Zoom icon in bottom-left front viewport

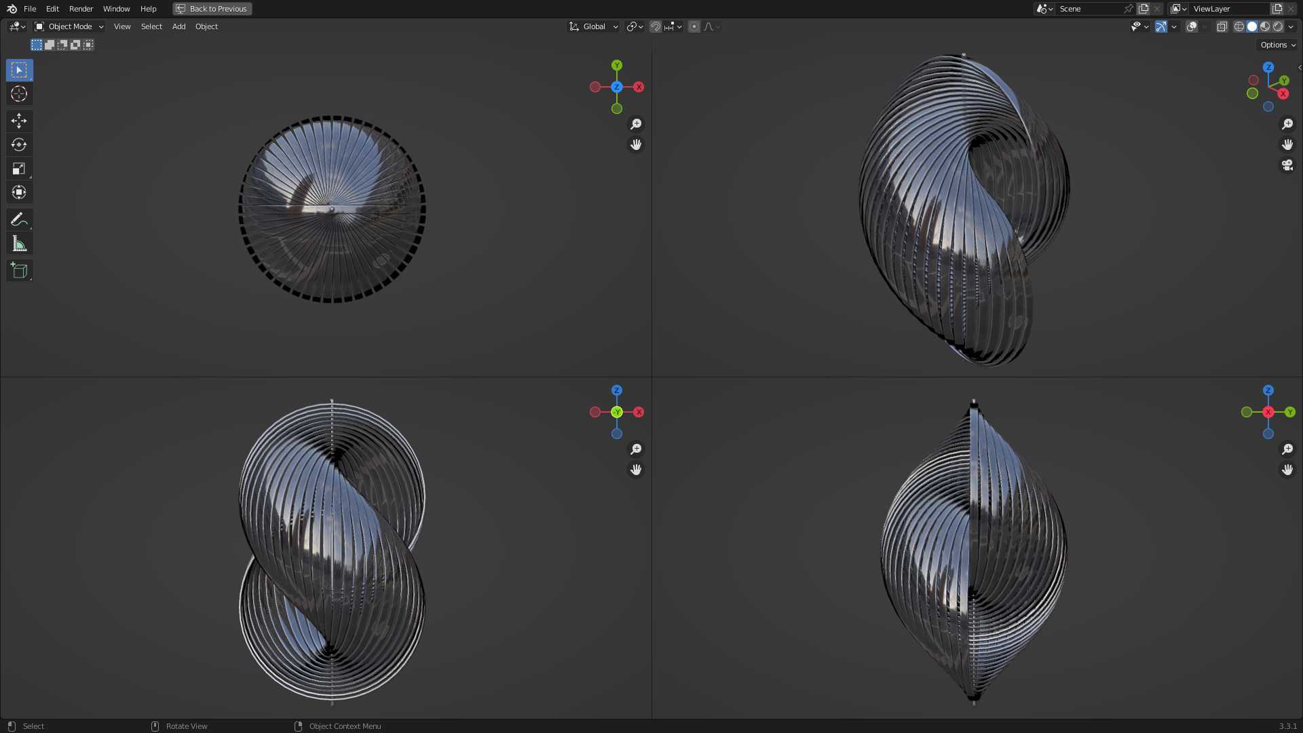pyautogui.click(x=636, y=449)
